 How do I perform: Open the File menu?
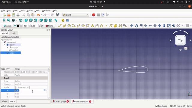3,10
